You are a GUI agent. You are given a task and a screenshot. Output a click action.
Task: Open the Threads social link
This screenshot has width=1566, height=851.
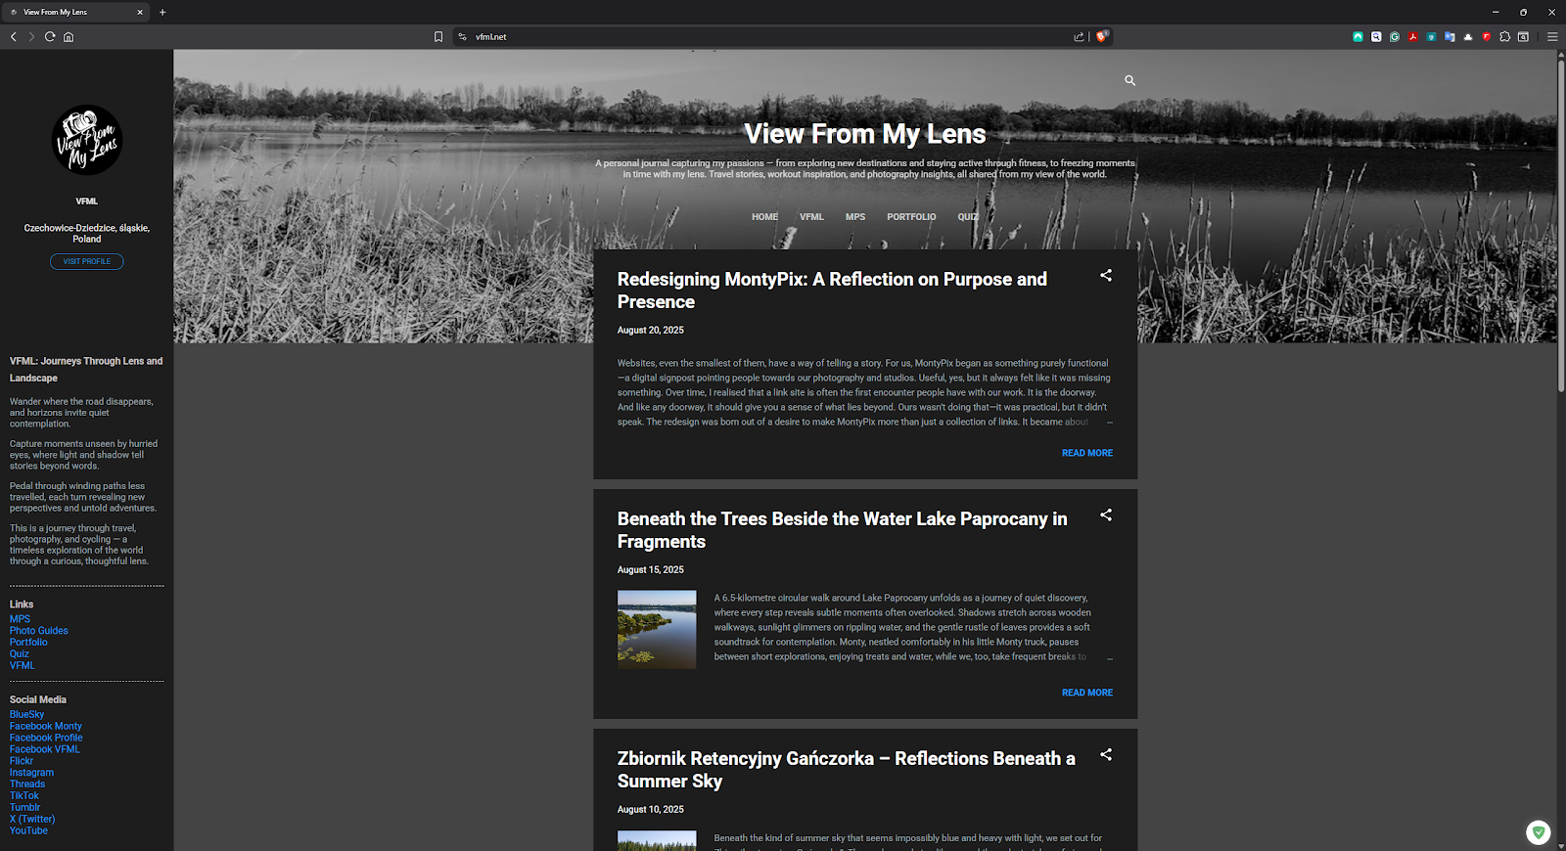(x=27, y=784)
